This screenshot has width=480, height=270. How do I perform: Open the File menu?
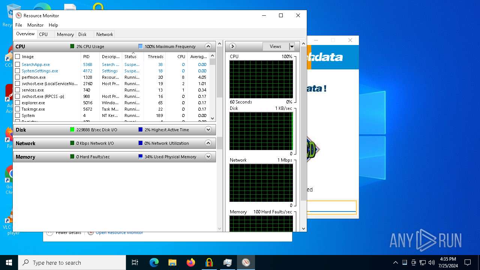[x=19, y=25]
